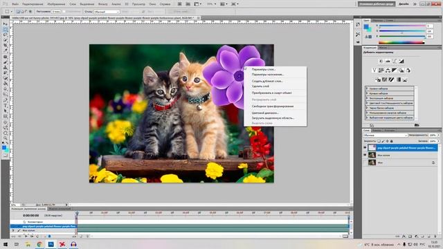This screenshot has height=249, width=443.
Task: Choose the 'Add to selection' mode button
Action: pyautogui.click(x=22, y=12)
